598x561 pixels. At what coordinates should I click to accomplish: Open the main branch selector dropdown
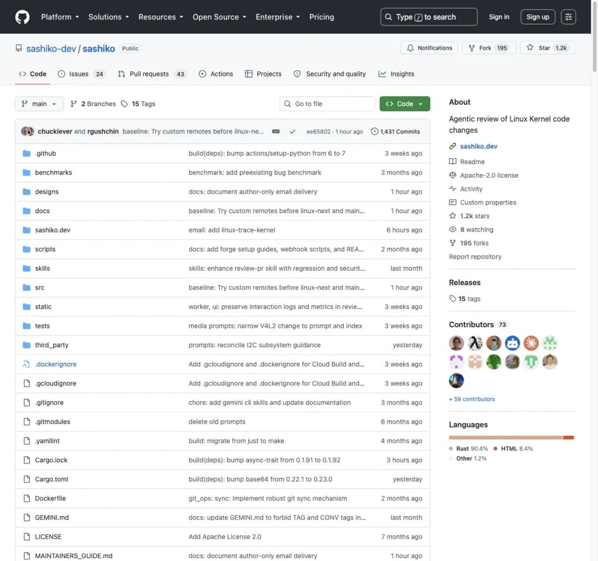pyautogui.click(x=39, y=104)
